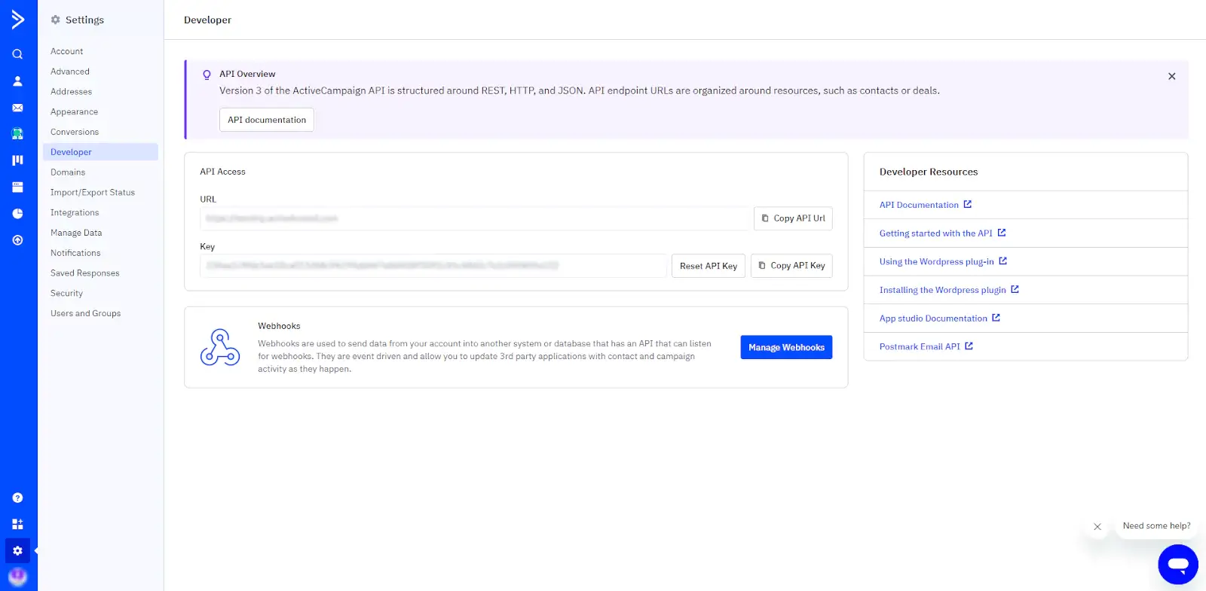This screenshot has height=591, width=1206.
Task: Open Import/Export Status settings
Action: 93,193
